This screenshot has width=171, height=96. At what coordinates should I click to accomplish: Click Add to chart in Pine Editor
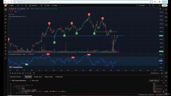34,81
